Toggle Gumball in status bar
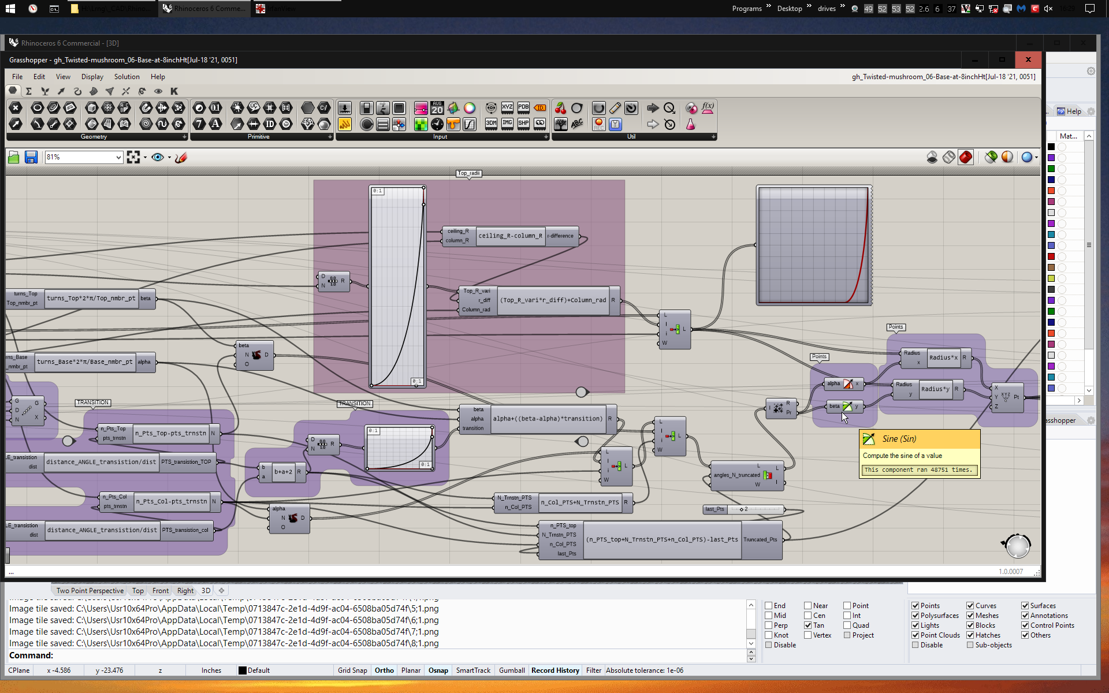 (512, 670)
